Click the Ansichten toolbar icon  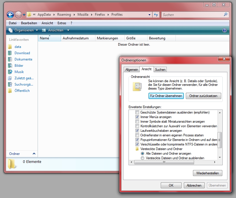point(44,30)
